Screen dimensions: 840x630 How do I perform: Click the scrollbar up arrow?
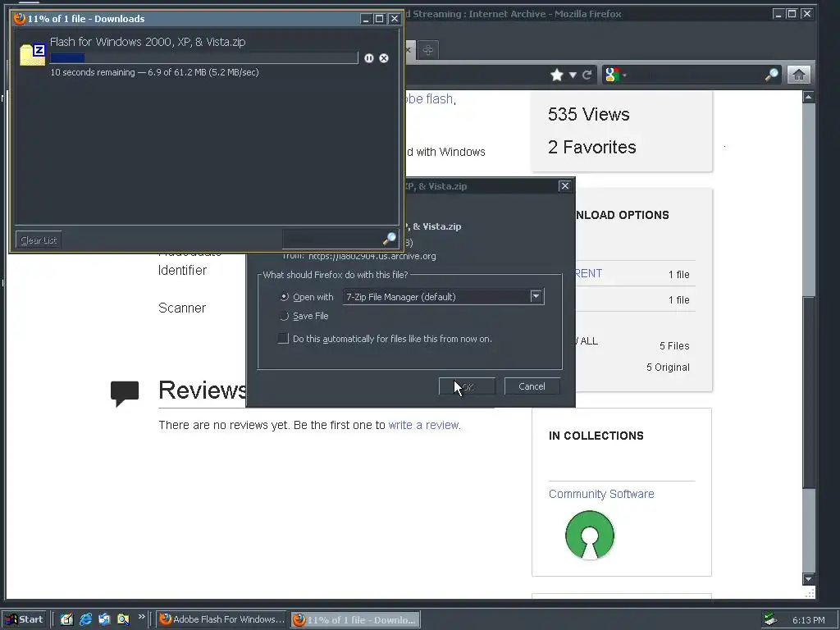[x=808, y=98]
